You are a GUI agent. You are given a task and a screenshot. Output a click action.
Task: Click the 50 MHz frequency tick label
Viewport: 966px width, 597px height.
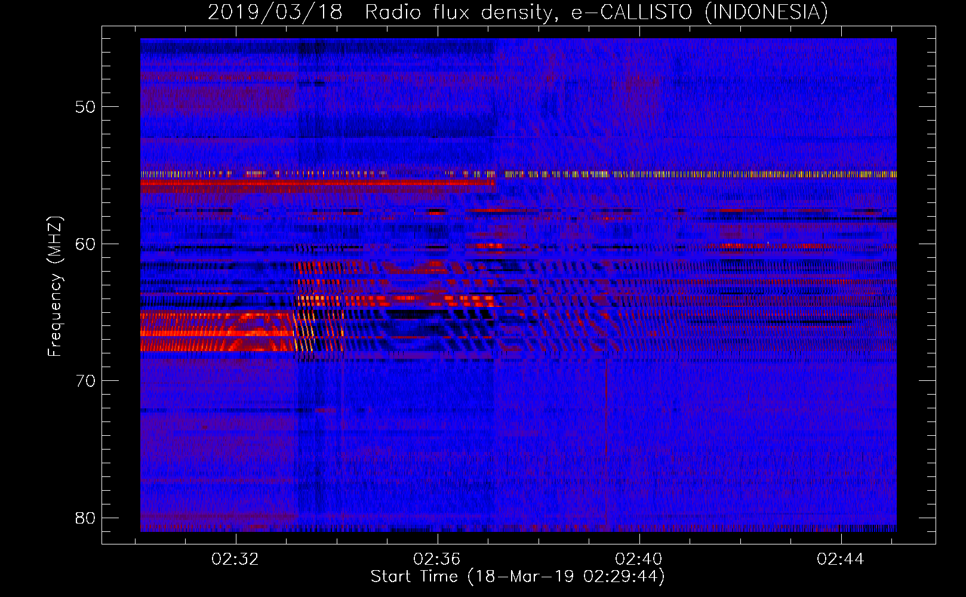tap(85, 107)
